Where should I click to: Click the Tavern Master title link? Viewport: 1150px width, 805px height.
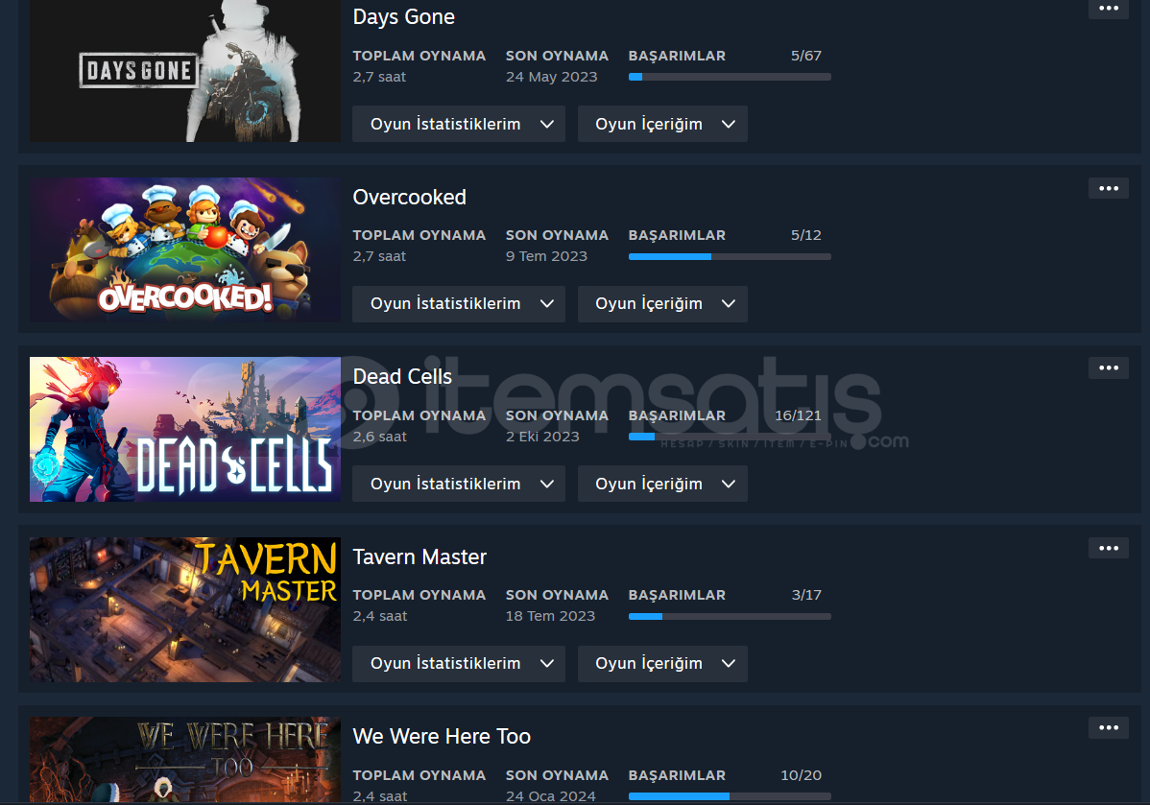[419, 557]
